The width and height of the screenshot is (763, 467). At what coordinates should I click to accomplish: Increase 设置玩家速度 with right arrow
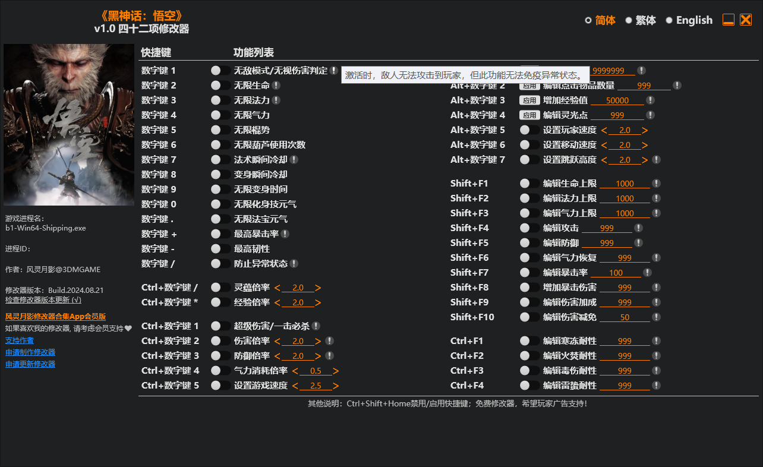[x=645, y=130]
